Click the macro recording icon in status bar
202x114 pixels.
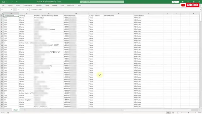[8, 113]
